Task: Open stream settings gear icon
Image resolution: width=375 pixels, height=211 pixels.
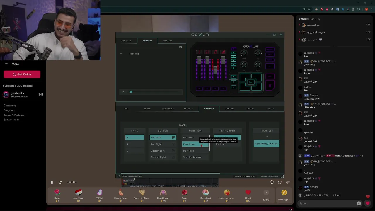Action: coord(272,182)
